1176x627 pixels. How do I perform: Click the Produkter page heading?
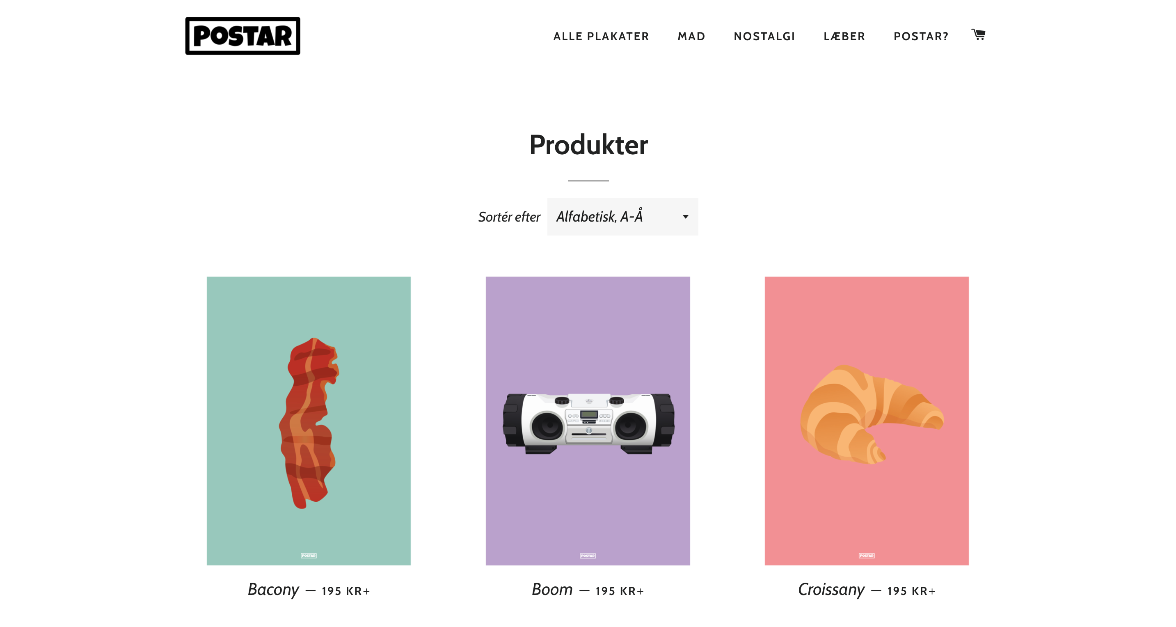click(588, 145)
